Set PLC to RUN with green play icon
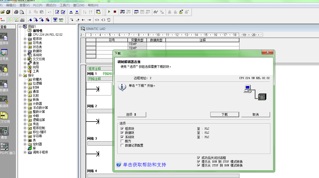319x178 pixels. click(x=109, y=12)
